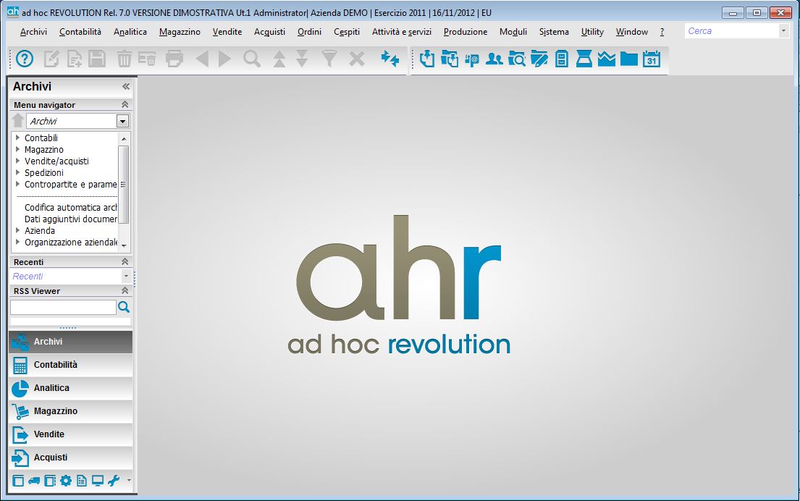Click the RSS Viewer search magnifier
This screenshot has width=800, height=501.
pyautogui.click(x=124, y=307)
